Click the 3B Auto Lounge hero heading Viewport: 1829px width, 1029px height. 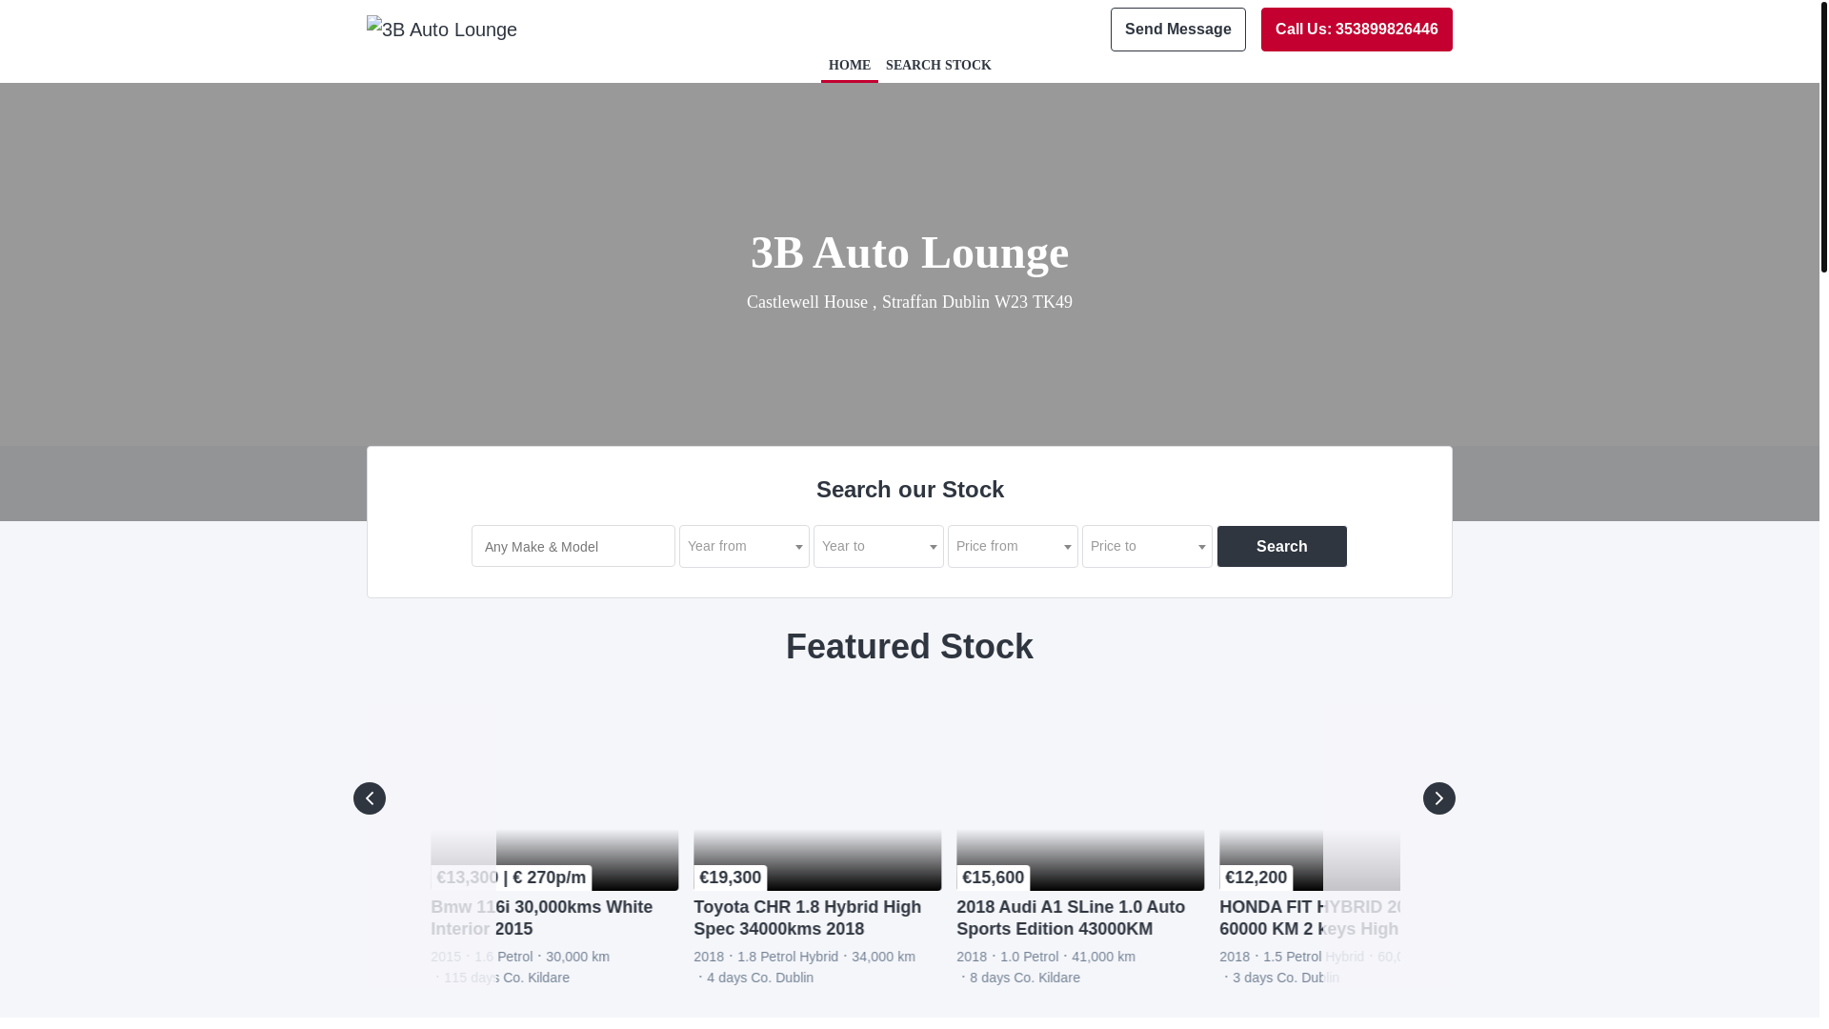coord(910,252)
